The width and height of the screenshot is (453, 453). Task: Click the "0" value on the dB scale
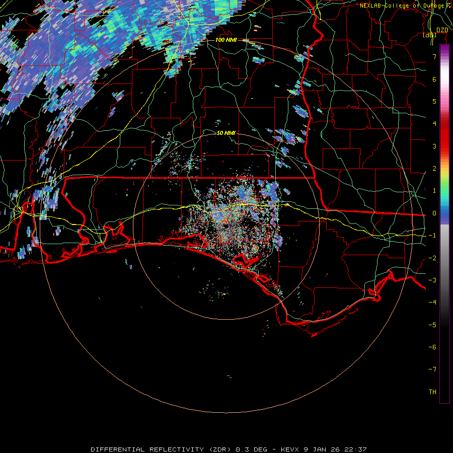pyautogui.click(x=434, y=213)
